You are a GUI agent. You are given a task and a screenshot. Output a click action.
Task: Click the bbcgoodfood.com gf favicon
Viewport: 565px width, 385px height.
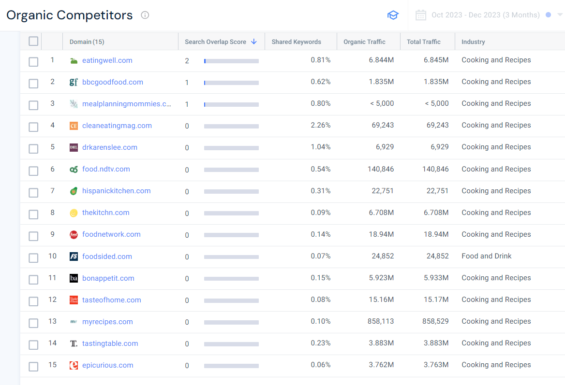click(74, 83)
